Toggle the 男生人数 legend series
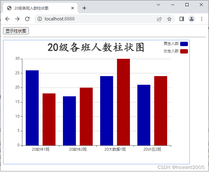Image resolution: width=209 pixels, height=172 pixels. [171, 44]
